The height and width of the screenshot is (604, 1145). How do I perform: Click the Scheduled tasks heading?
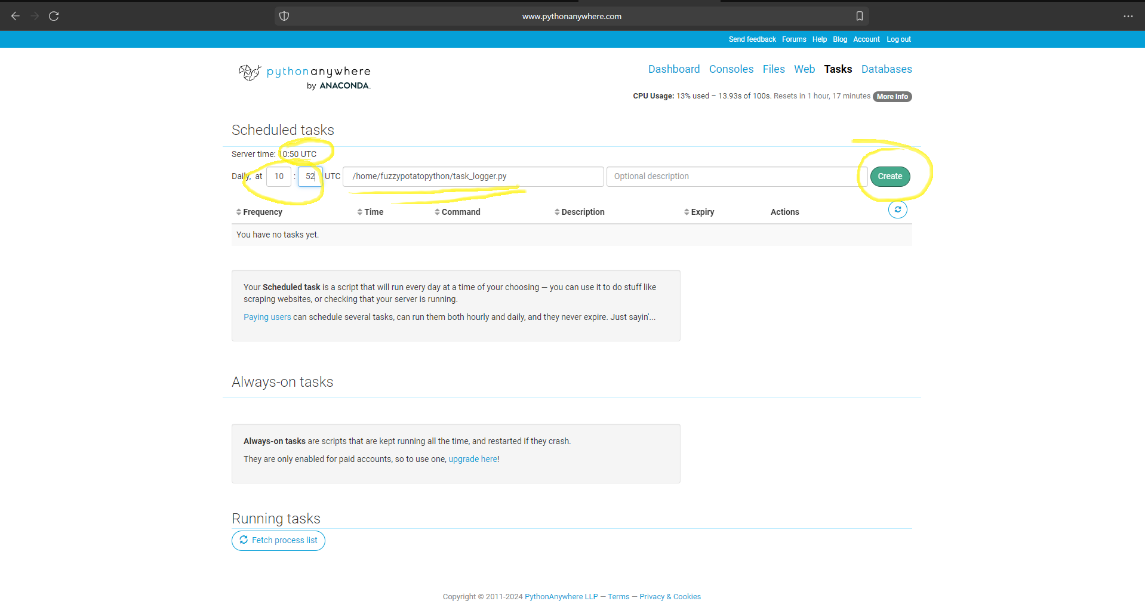[x=283, y=130]
